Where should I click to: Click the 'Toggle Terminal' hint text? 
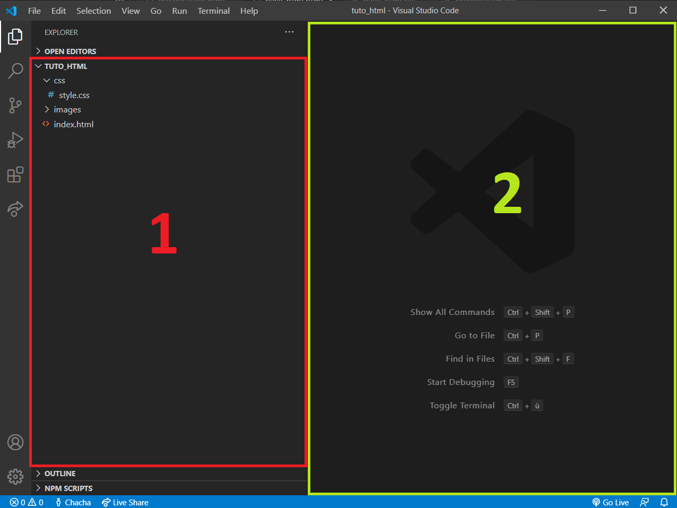[x=462, y=406]
